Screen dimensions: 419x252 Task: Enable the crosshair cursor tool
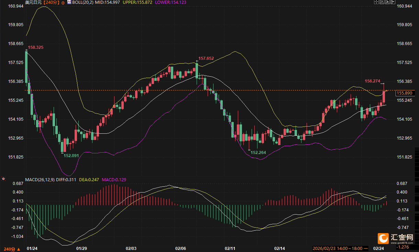point(376,2)
